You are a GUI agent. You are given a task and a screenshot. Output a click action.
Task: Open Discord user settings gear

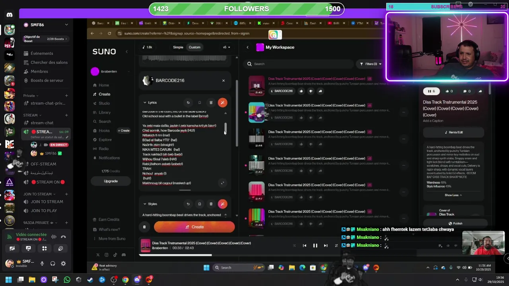point(63,263)
